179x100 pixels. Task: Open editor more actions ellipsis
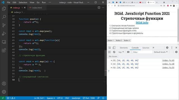(x=103, y=7)
